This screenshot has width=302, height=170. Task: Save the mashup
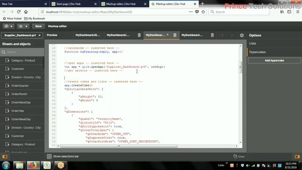(38, 26)
